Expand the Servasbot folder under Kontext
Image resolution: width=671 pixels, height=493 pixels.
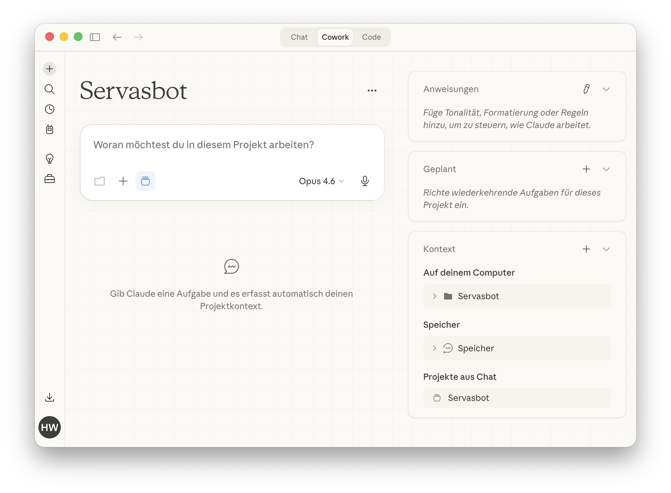point(434,296)
